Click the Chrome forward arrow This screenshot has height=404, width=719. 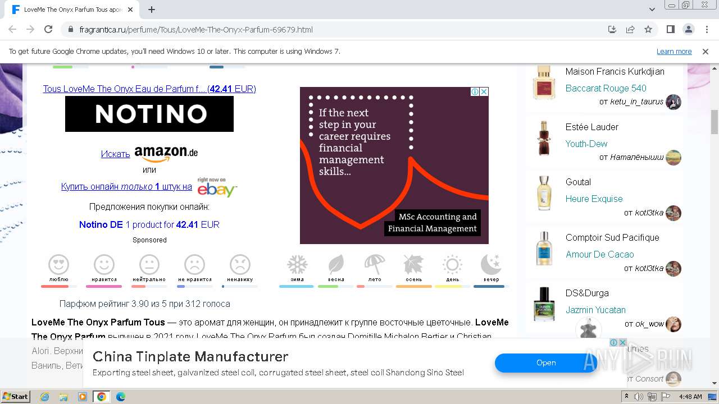30,29
